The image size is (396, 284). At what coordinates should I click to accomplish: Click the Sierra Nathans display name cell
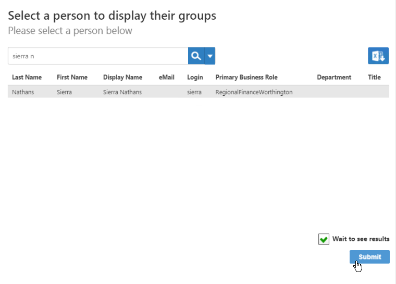tap(122, 92)
